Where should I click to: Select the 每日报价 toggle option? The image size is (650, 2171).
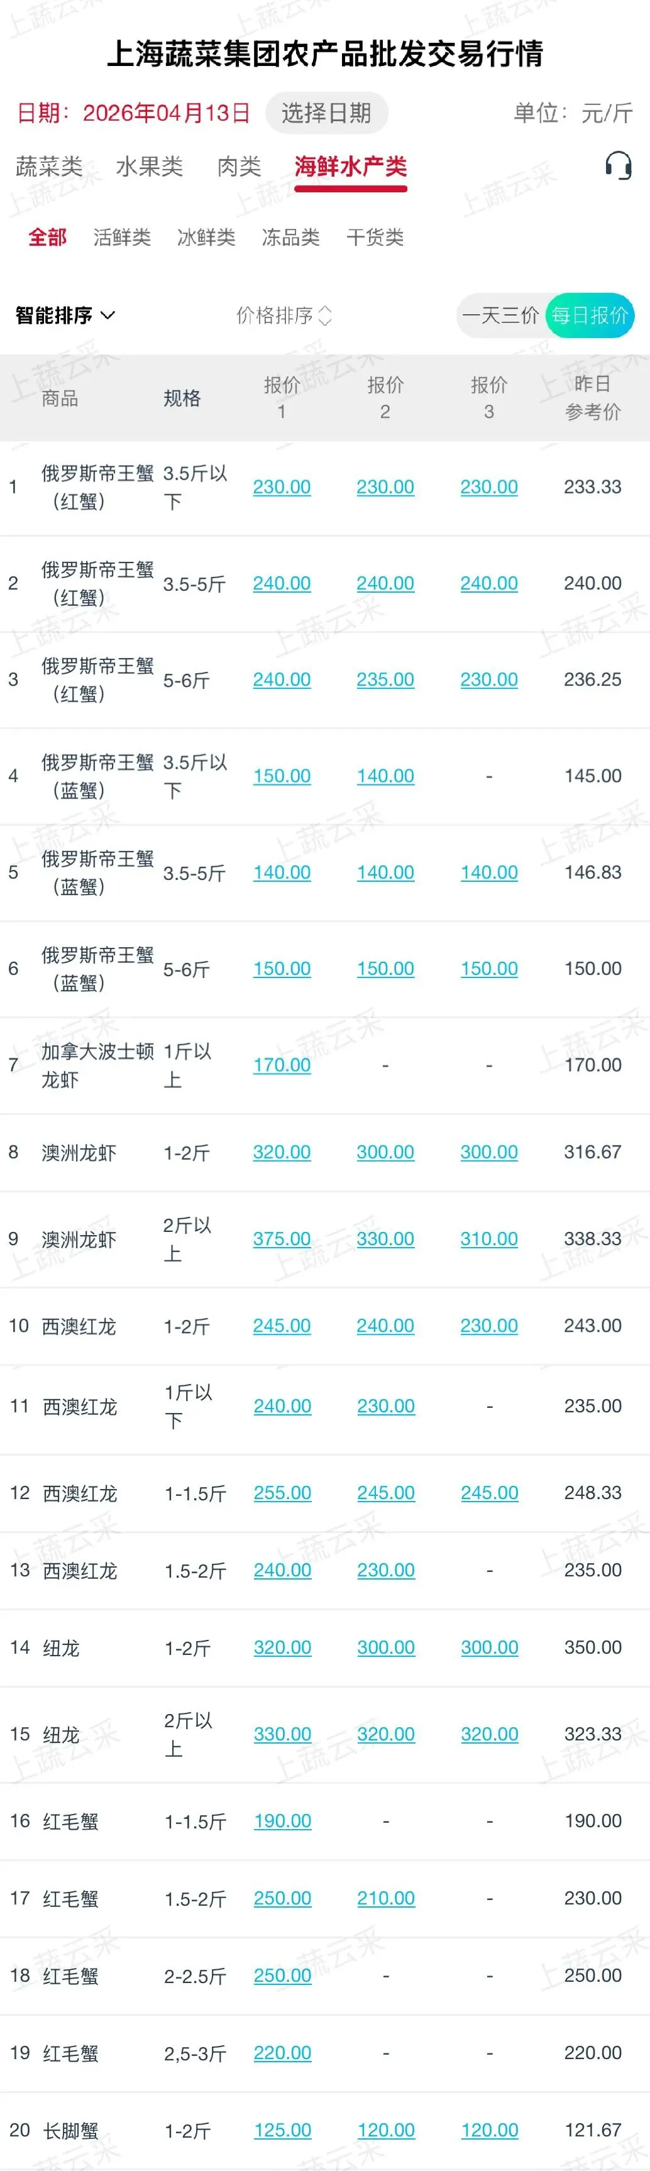coord(589,315)
